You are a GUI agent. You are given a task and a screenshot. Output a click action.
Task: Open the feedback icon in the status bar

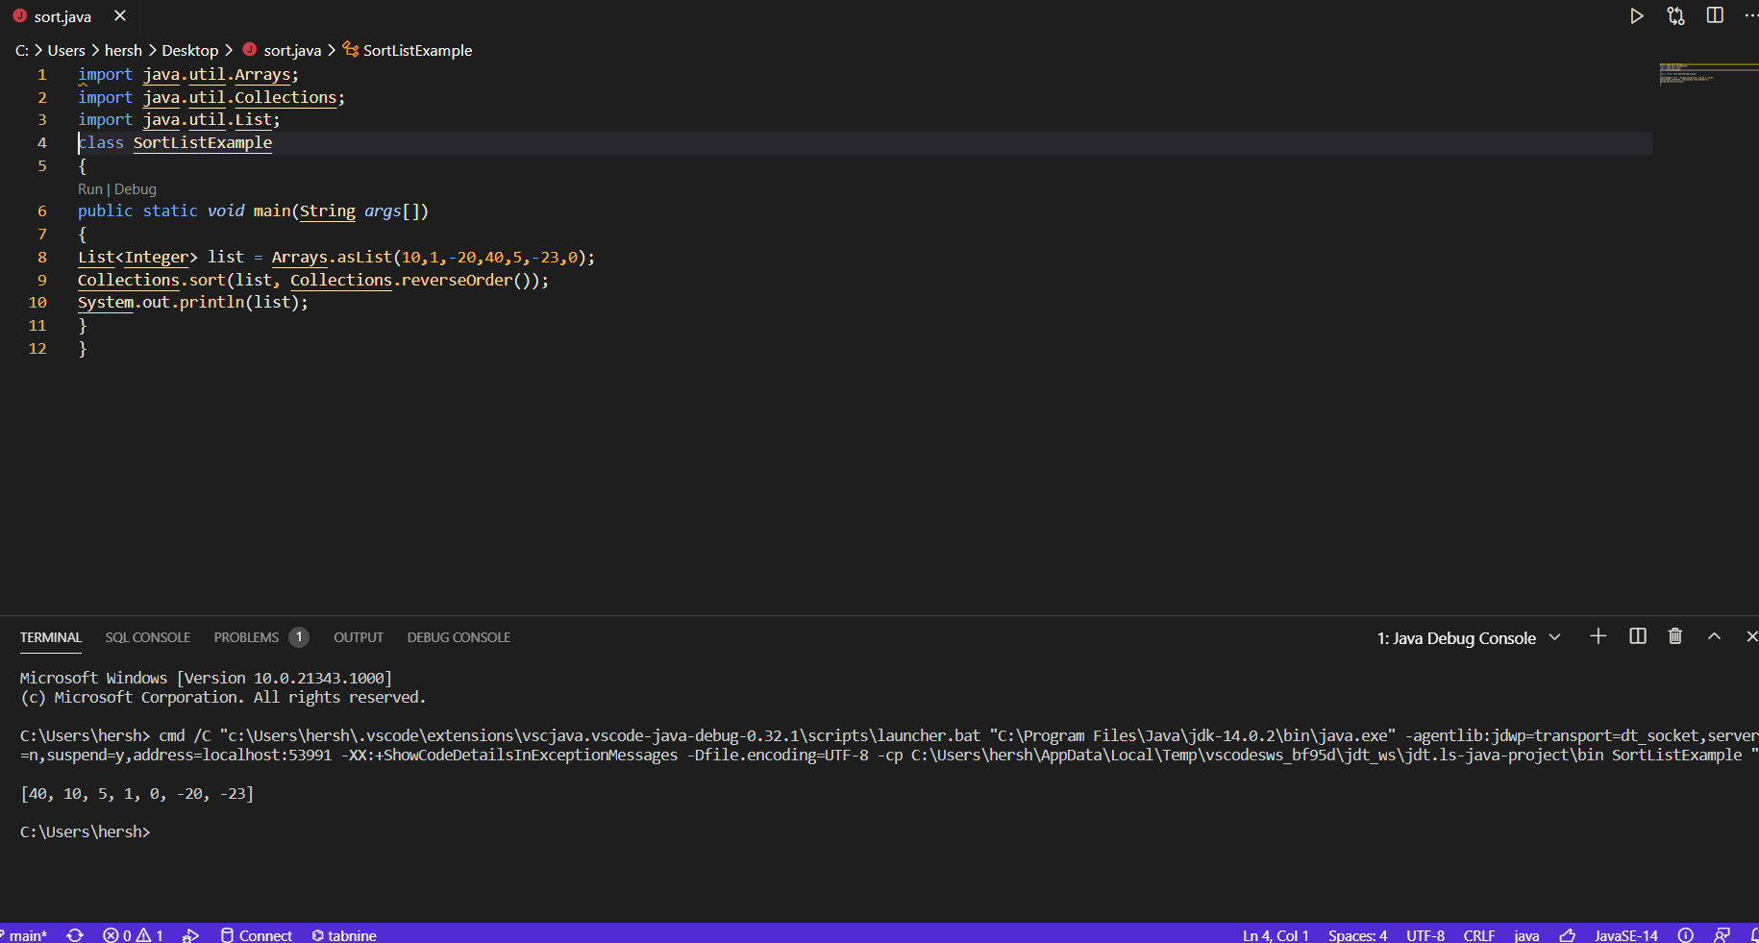[x=1722, y=935]
